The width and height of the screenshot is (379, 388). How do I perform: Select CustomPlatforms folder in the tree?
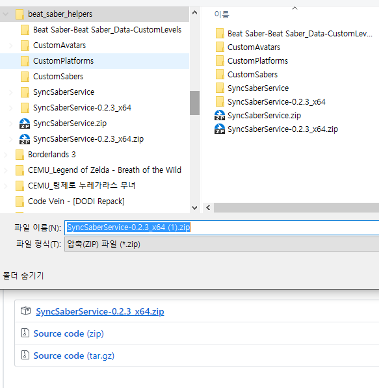click(x=63, y=61)
